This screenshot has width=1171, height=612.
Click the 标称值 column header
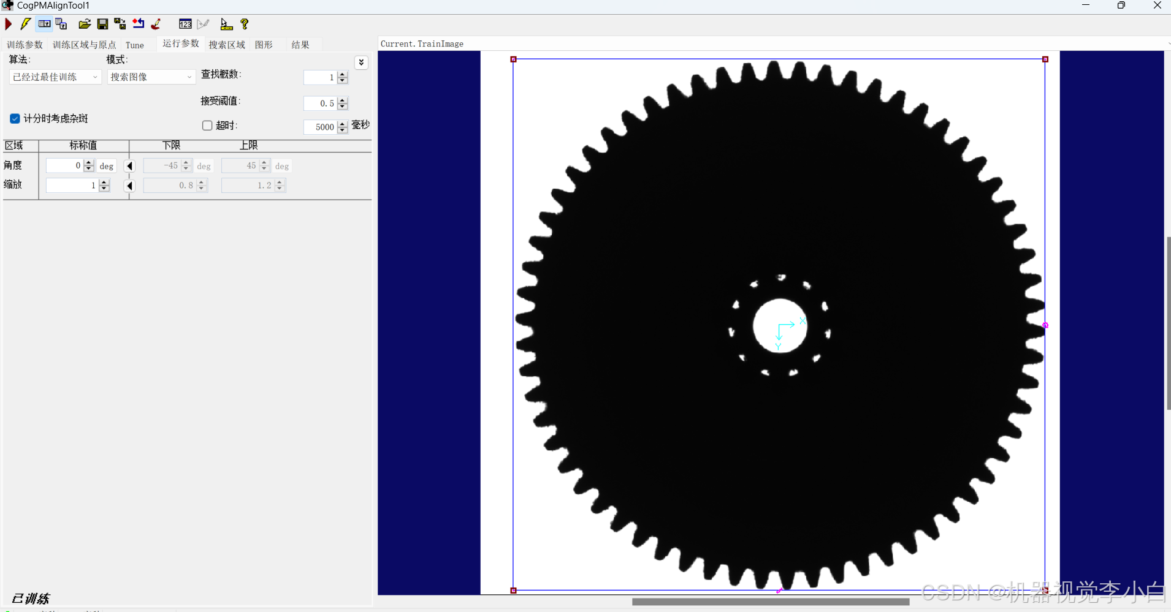coord(83,145)
